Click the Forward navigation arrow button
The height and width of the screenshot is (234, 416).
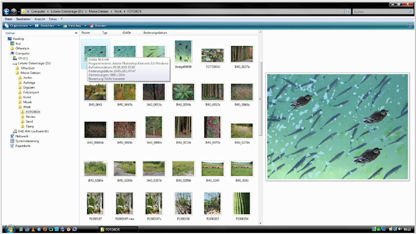14,11
